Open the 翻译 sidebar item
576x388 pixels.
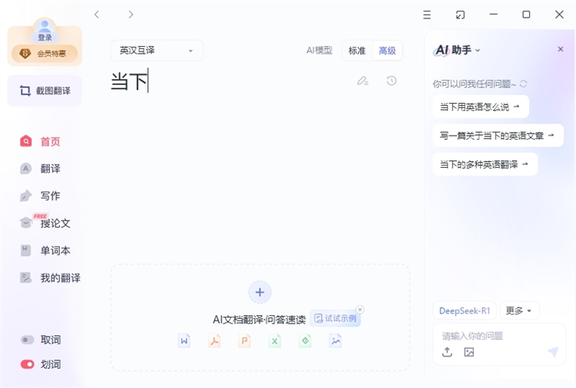pos(41,169)
